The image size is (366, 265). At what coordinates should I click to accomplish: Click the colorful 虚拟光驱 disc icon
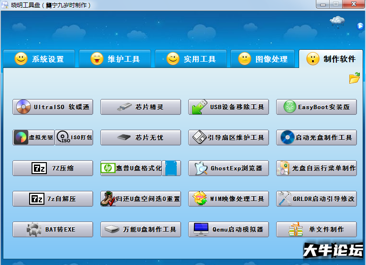coord(21,137)
